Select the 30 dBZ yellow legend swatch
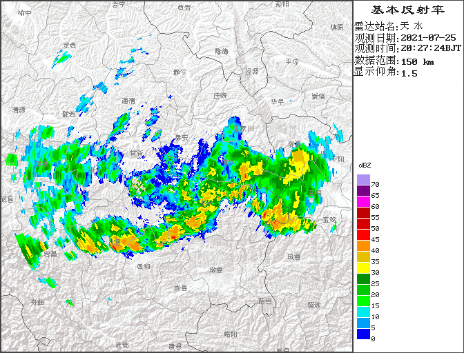 click(363, 268)
